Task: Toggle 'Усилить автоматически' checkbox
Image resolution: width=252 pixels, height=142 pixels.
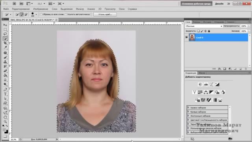Action: [66, 14]
